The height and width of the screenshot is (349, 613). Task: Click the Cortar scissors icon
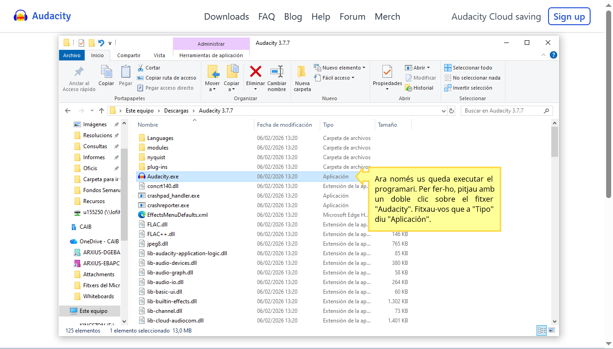[x=140, y=68]
